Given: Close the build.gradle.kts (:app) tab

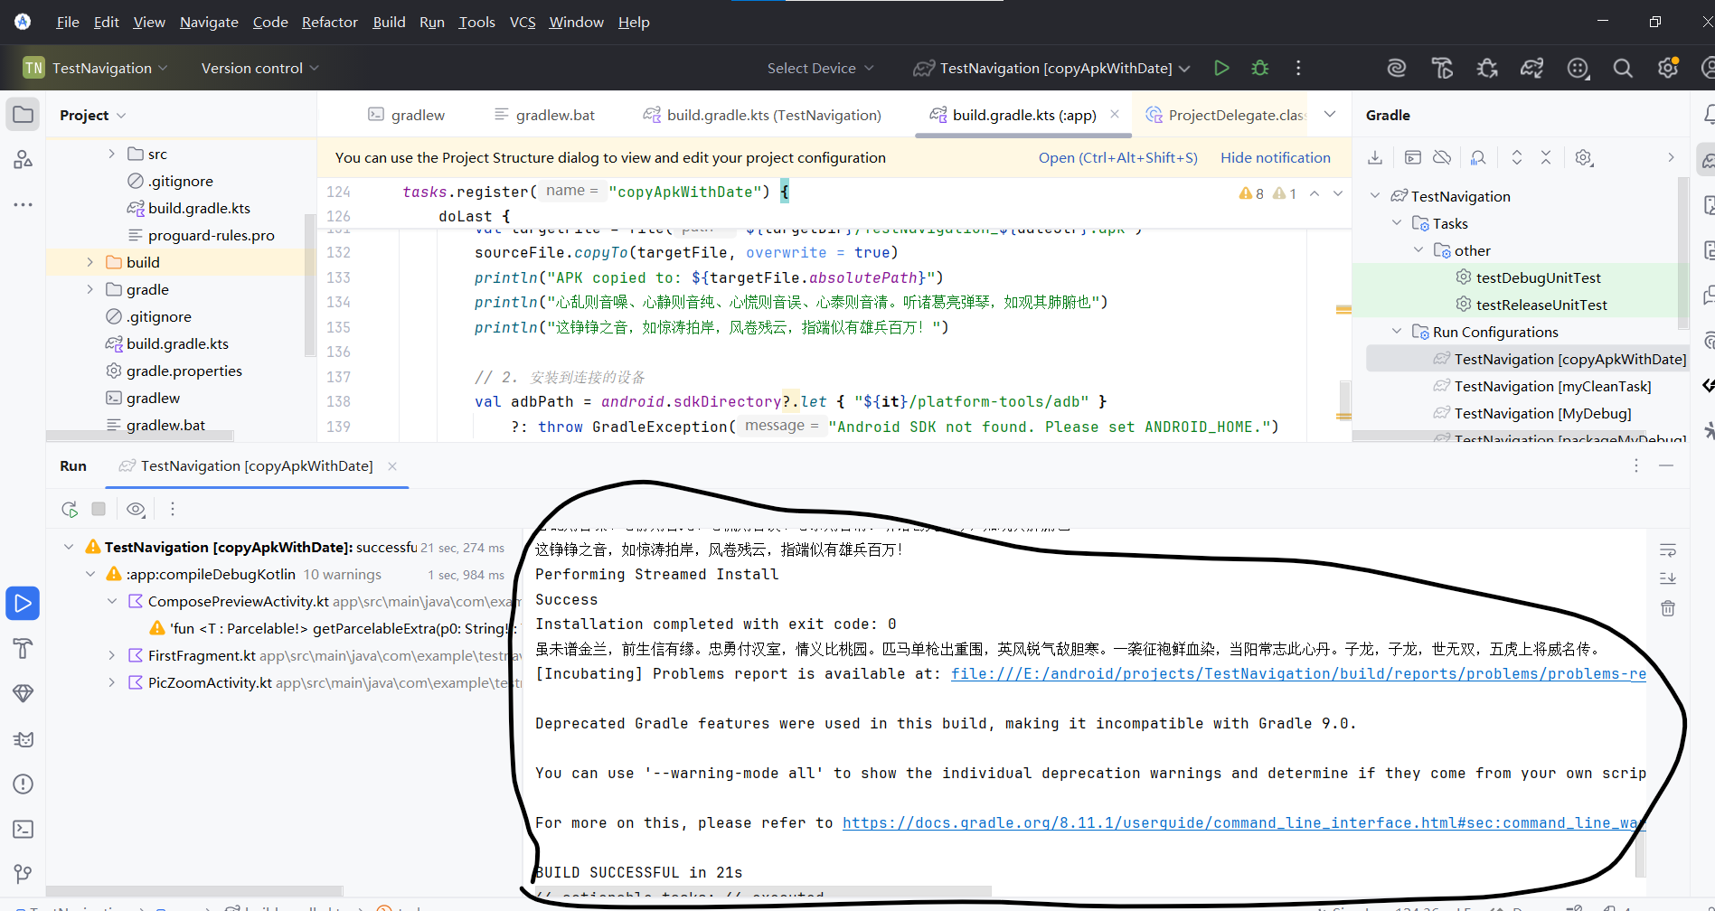Looking at the screenshot, I should [1115, 114].
